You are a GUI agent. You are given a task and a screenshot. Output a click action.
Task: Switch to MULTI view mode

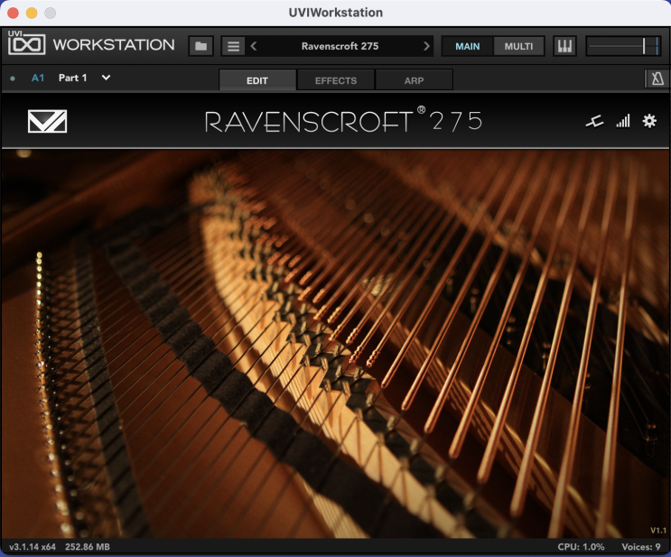[518, 46]
